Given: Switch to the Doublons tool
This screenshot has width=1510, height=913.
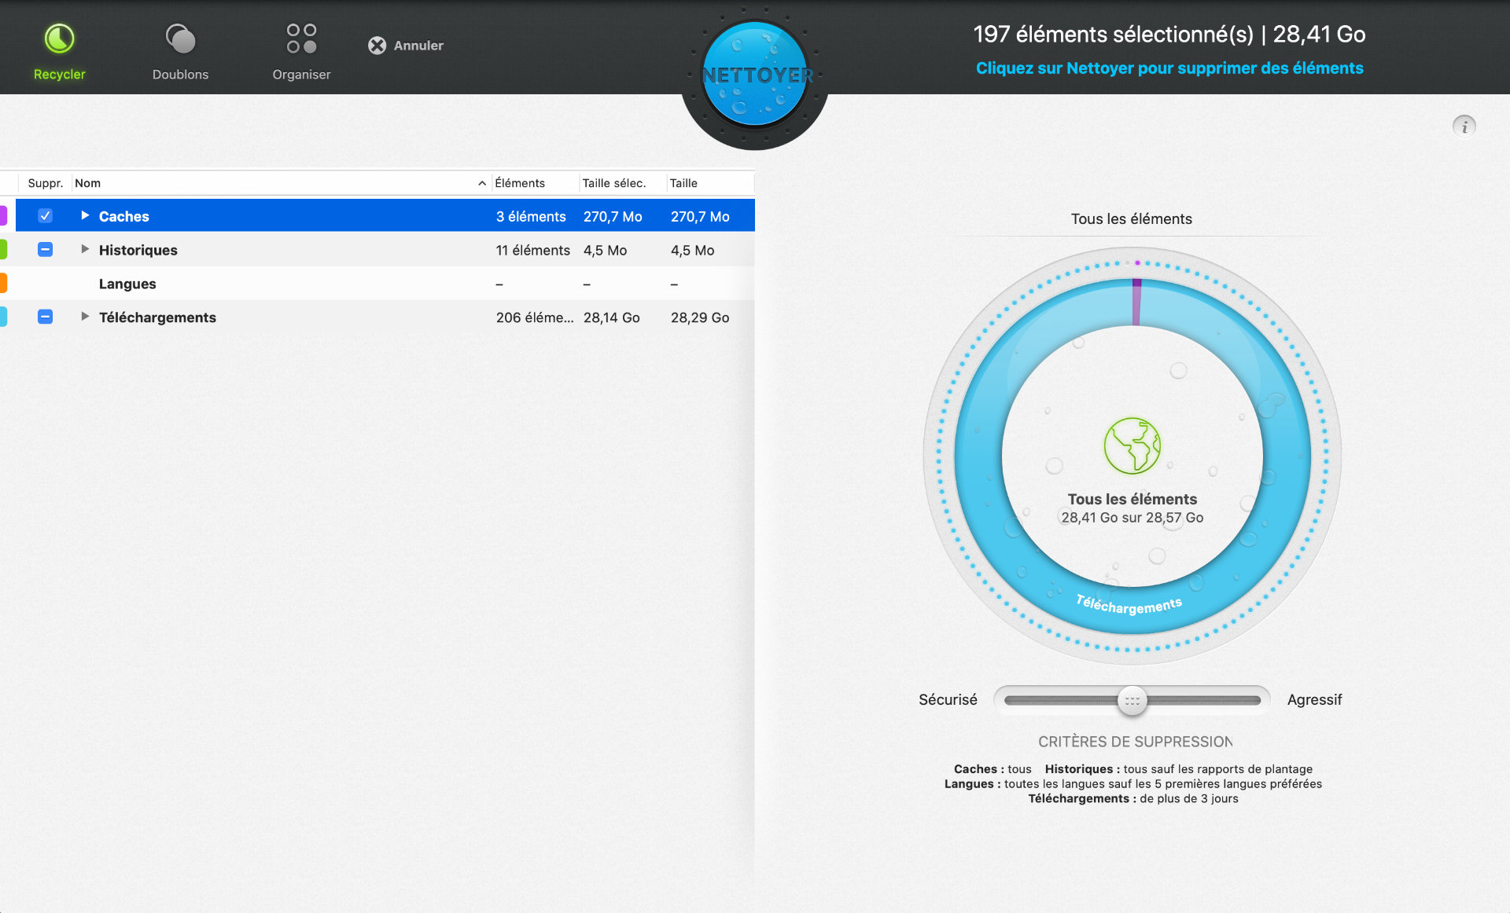Looking at the screenshot, I should click(x=180, y=52).
